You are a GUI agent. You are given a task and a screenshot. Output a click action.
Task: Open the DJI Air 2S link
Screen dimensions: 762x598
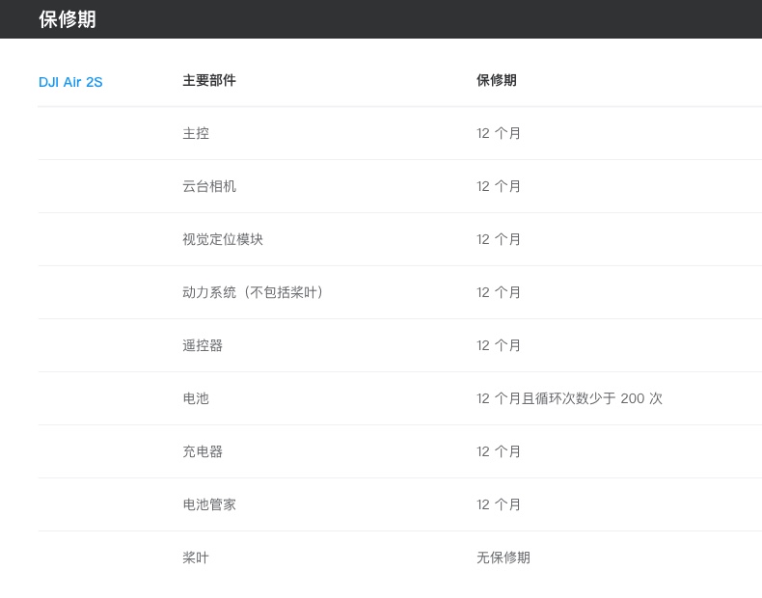pos(70,82)
